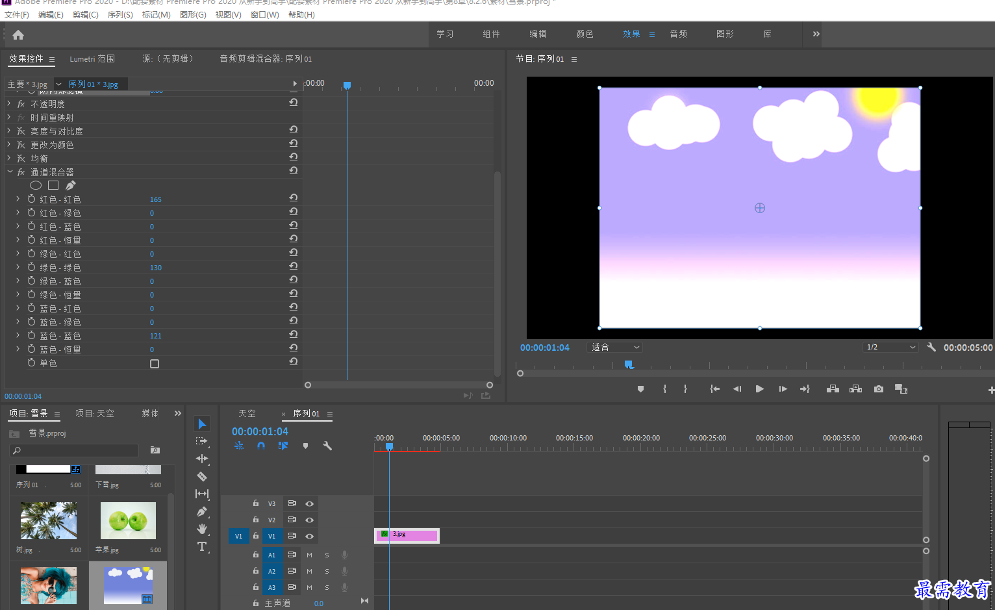Select the Hand tool
This screenshot has height=610, width=995.
click(x=202, y=529)
